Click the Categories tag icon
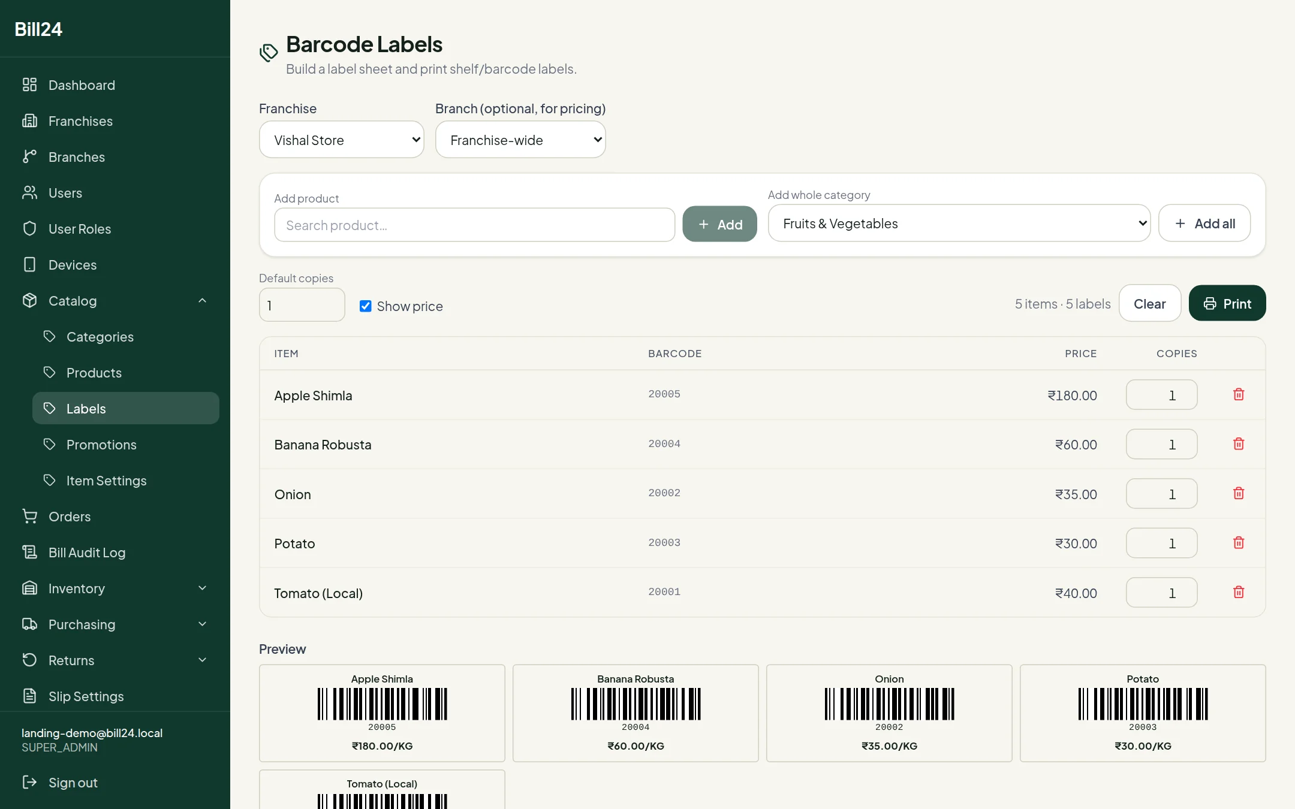The image size is (1295, 809). point(50,336)
